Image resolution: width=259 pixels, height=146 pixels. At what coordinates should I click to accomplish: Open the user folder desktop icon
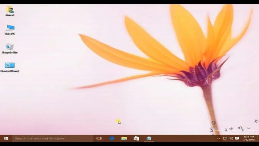tap(10, 11)
